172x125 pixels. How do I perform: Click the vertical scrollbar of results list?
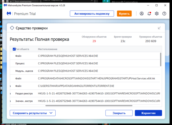coord(161,59)
